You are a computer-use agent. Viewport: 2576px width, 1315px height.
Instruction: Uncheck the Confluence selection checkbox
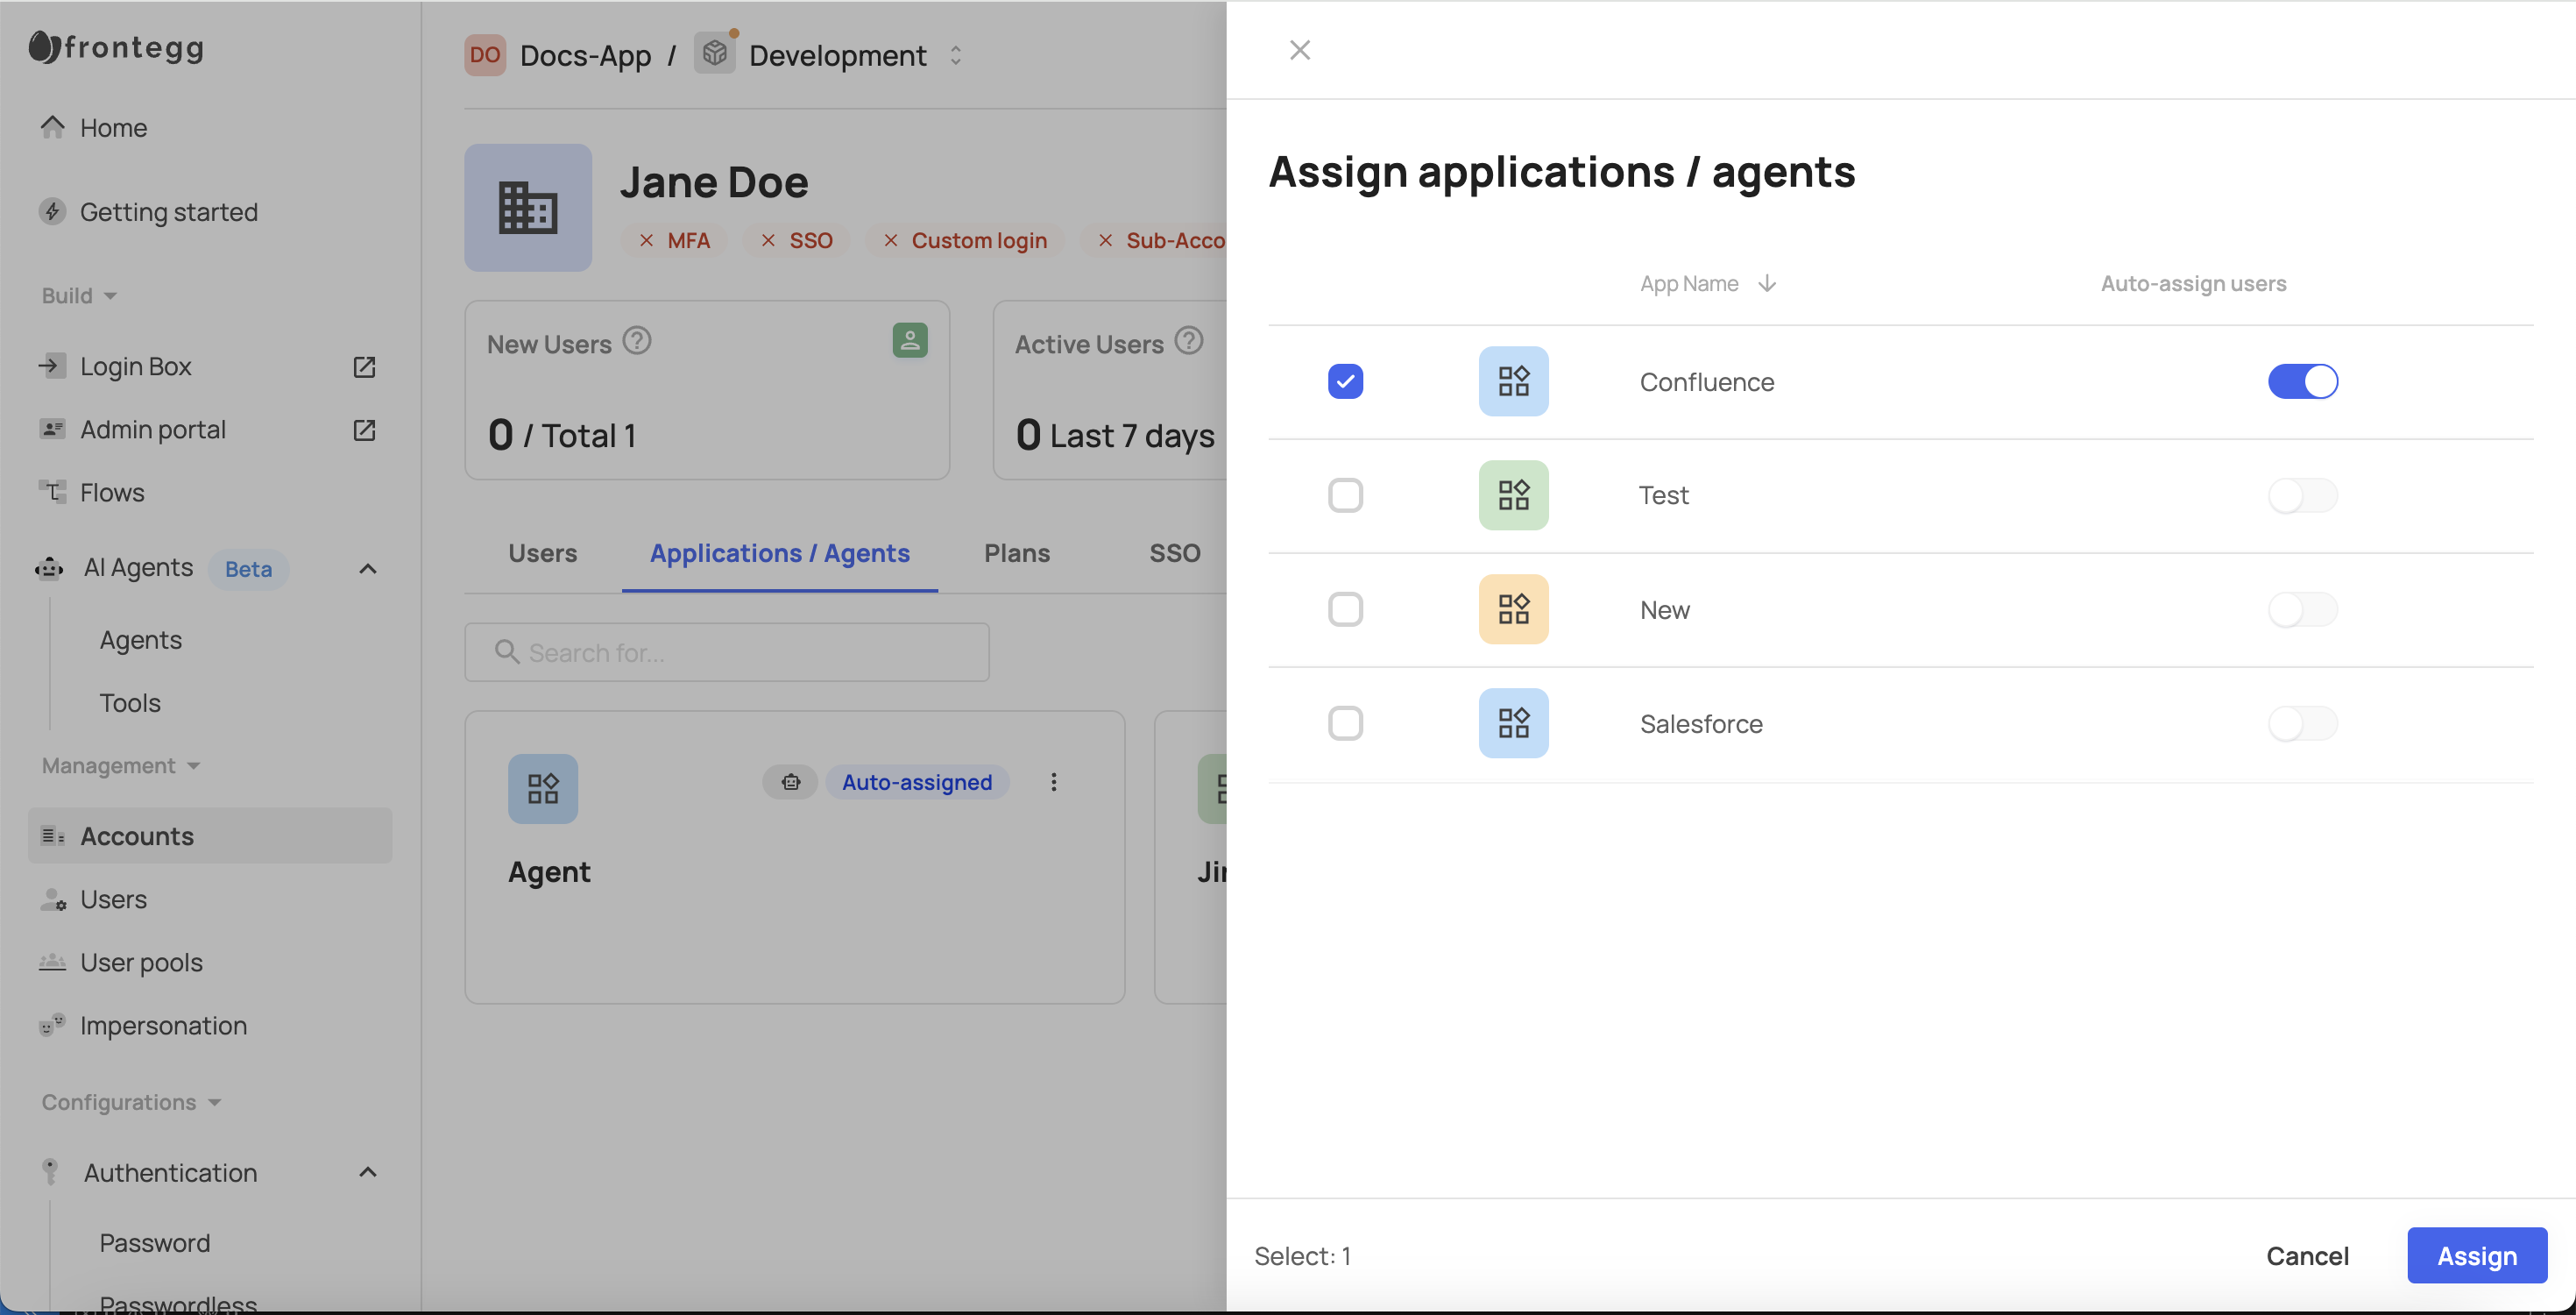click(x=1346, y=381)
